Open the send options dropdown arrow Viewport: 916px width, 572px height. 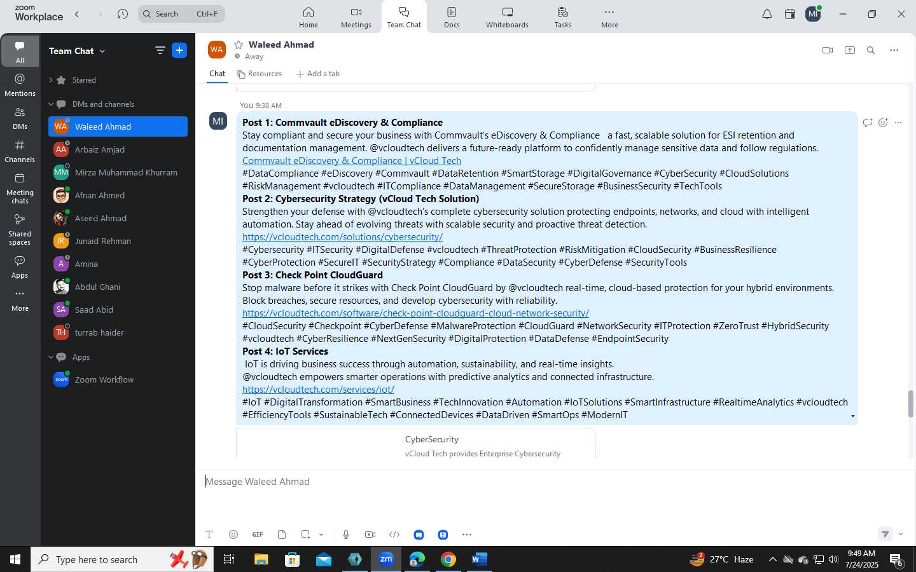point(901,535)
